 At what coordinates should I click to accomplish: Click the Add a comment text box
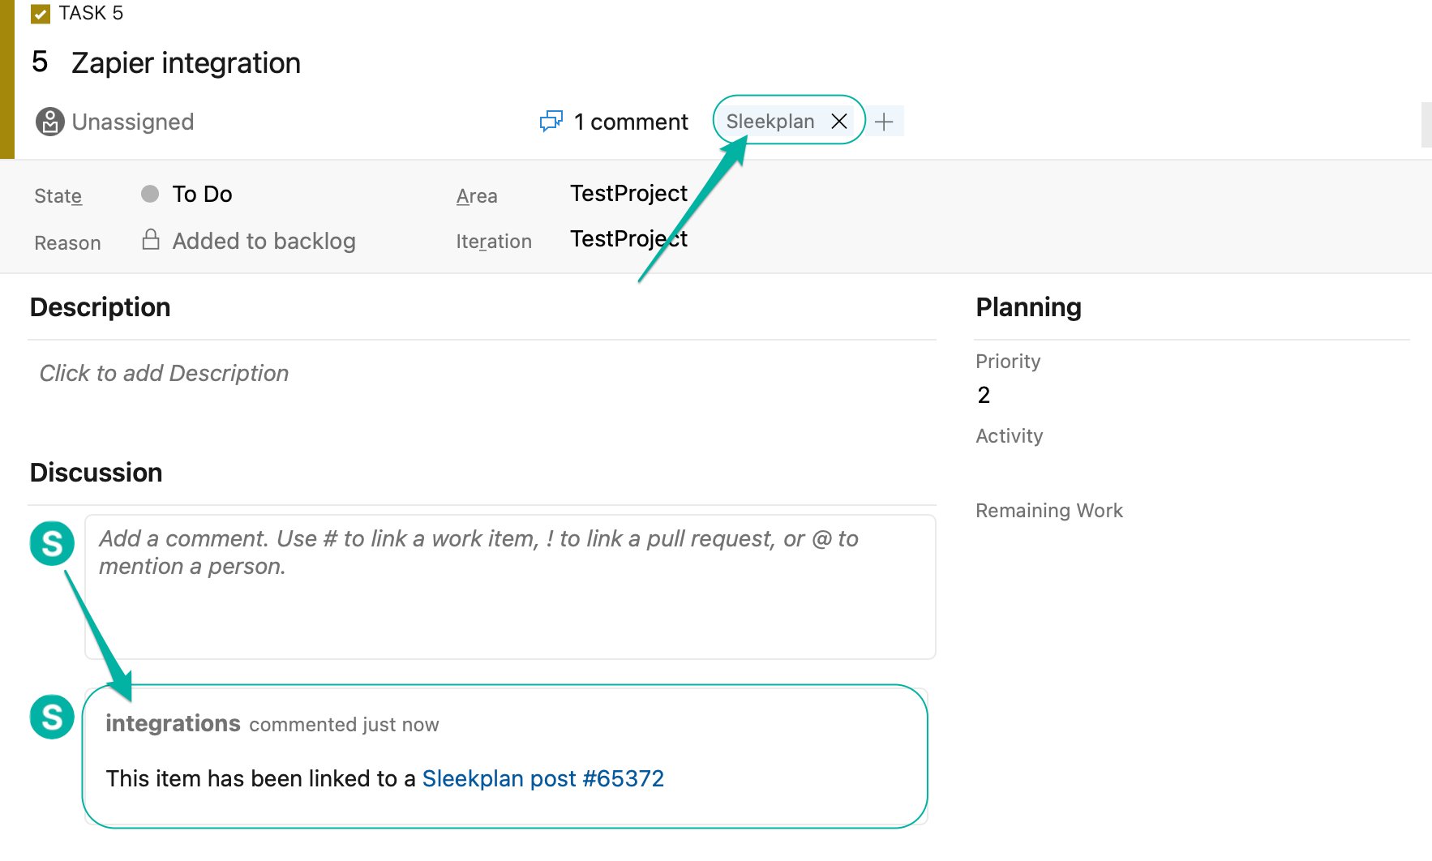(x=510, y=587)
